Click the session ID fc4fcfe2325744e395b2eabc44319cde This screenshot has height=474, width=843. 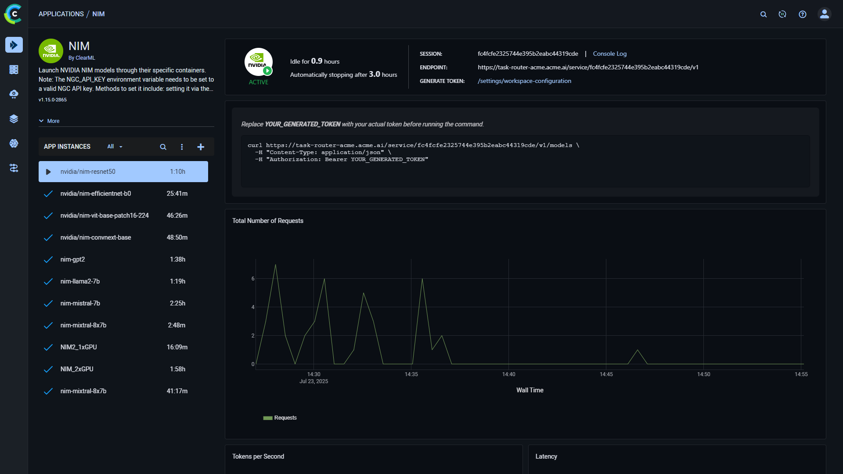click(528, 54)
